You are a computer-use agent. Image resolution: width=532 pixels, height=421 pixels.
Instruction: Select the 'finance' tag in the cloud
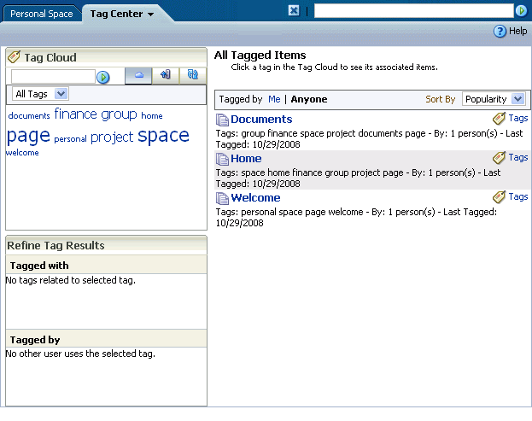point(76,114)
